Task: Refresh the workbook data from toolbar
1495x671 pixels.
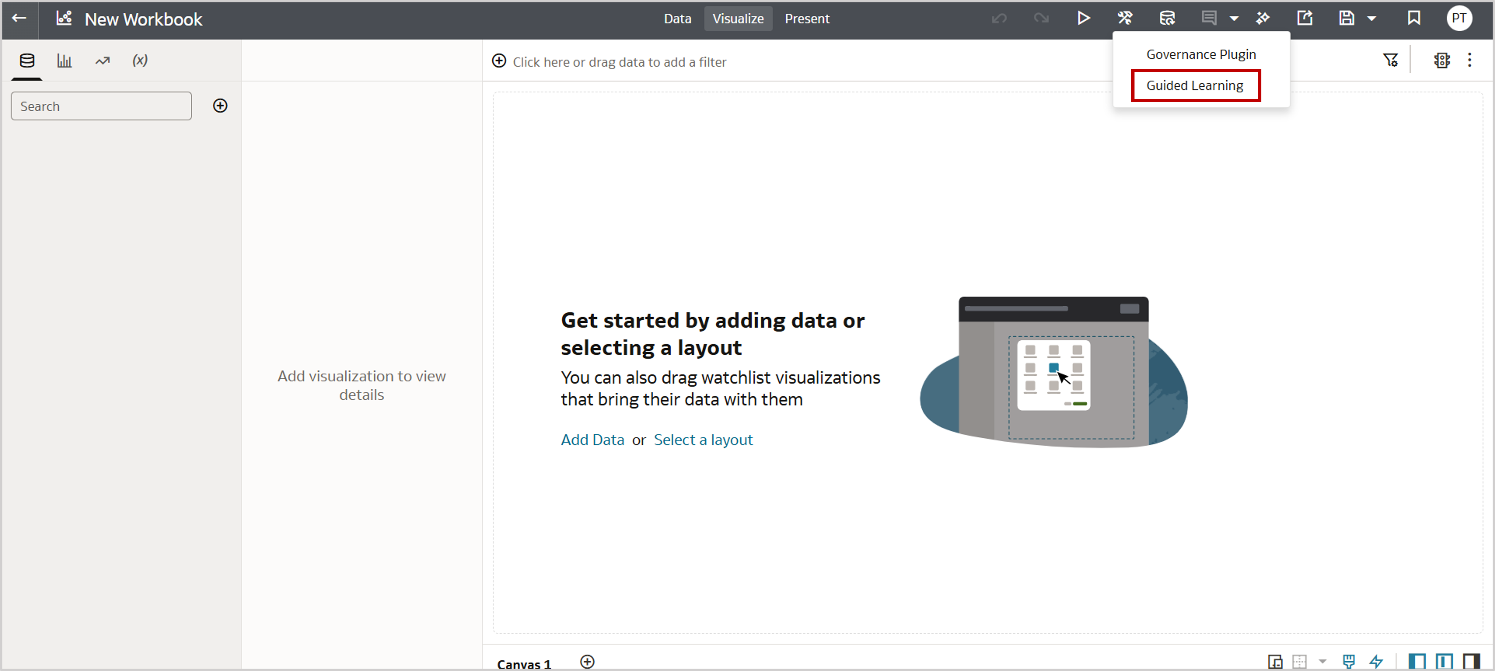Action: point(1167,18)
